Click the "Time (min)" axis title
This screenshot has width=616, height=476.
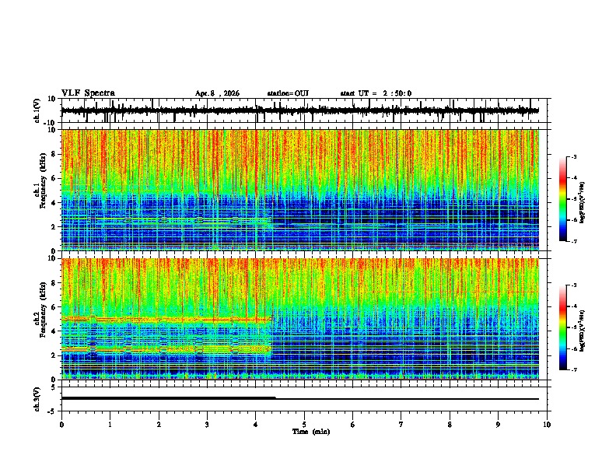point(311,432)
